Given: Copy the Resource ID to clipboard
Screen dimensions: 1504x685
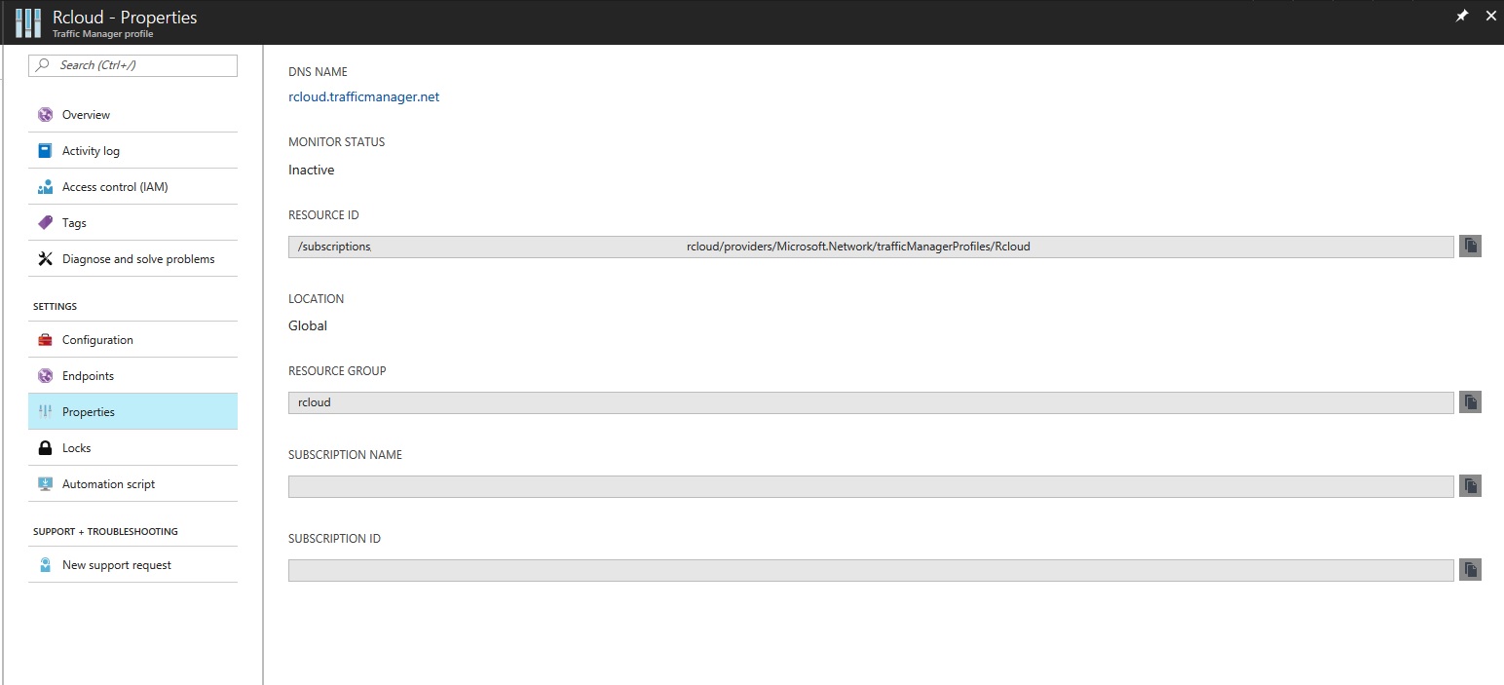Looking at the screenshot, I should [1470, 247].
